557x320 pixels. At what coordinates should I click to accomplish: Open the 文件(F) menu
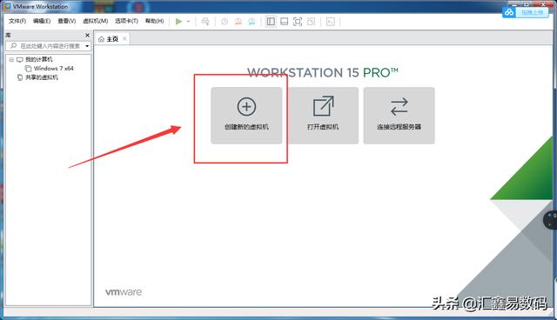click(17, 21)
